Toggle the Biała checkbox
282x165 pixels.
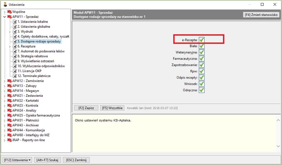(x=202, y=46)
